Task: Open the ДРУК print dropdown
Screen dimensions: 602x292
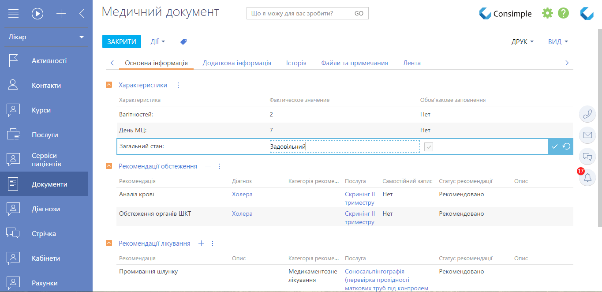Action: coord(523,42)
